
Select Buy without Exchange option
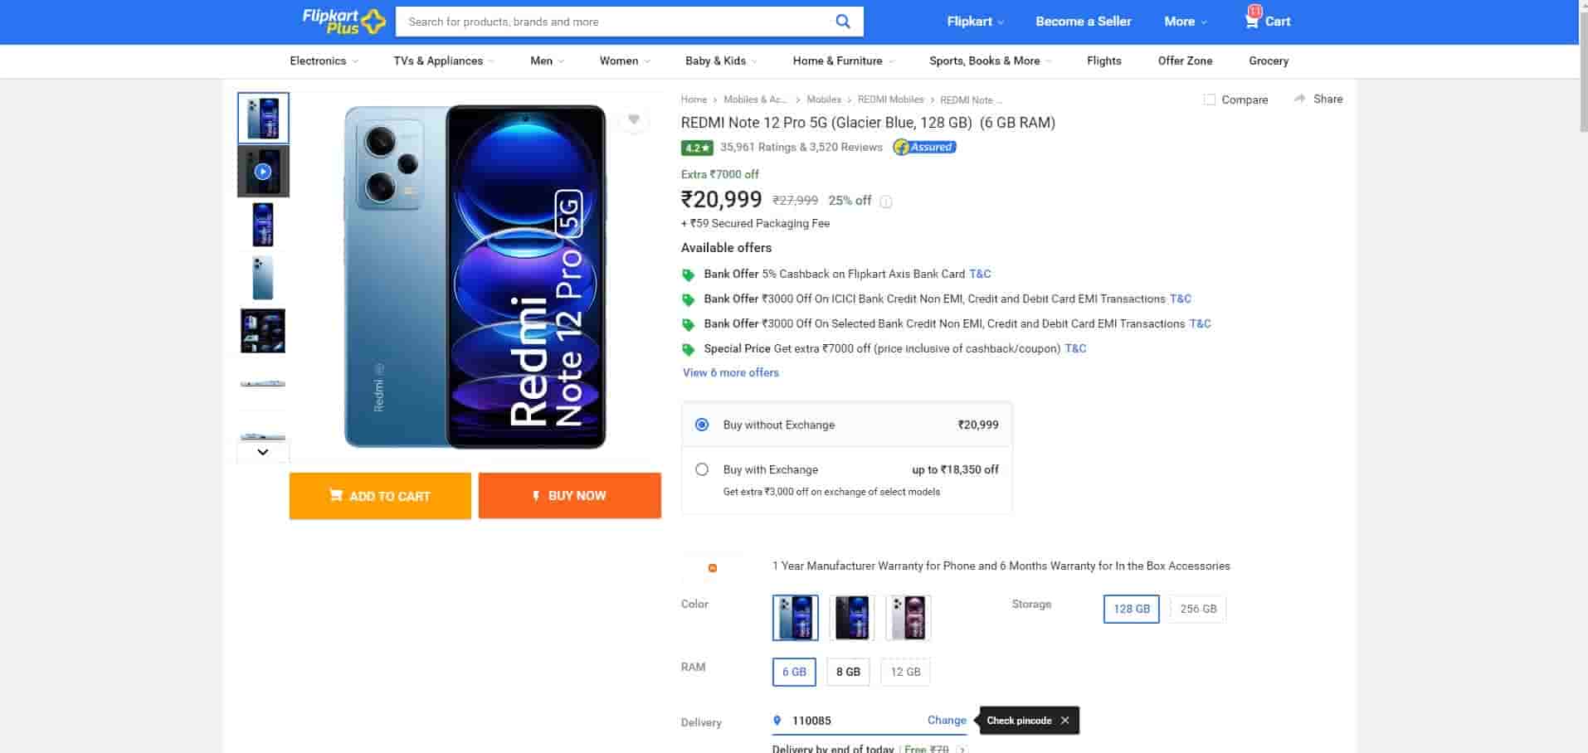point(702,425)
